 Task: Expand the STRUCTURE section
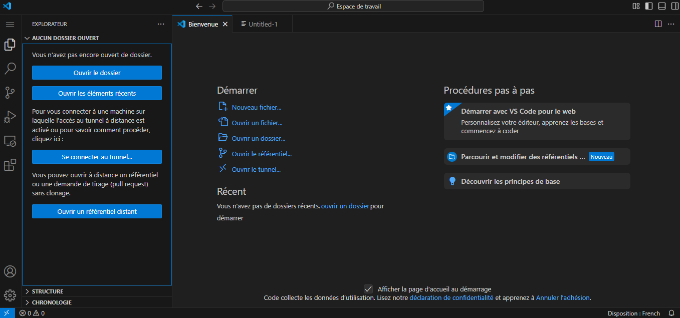point(48,291)
